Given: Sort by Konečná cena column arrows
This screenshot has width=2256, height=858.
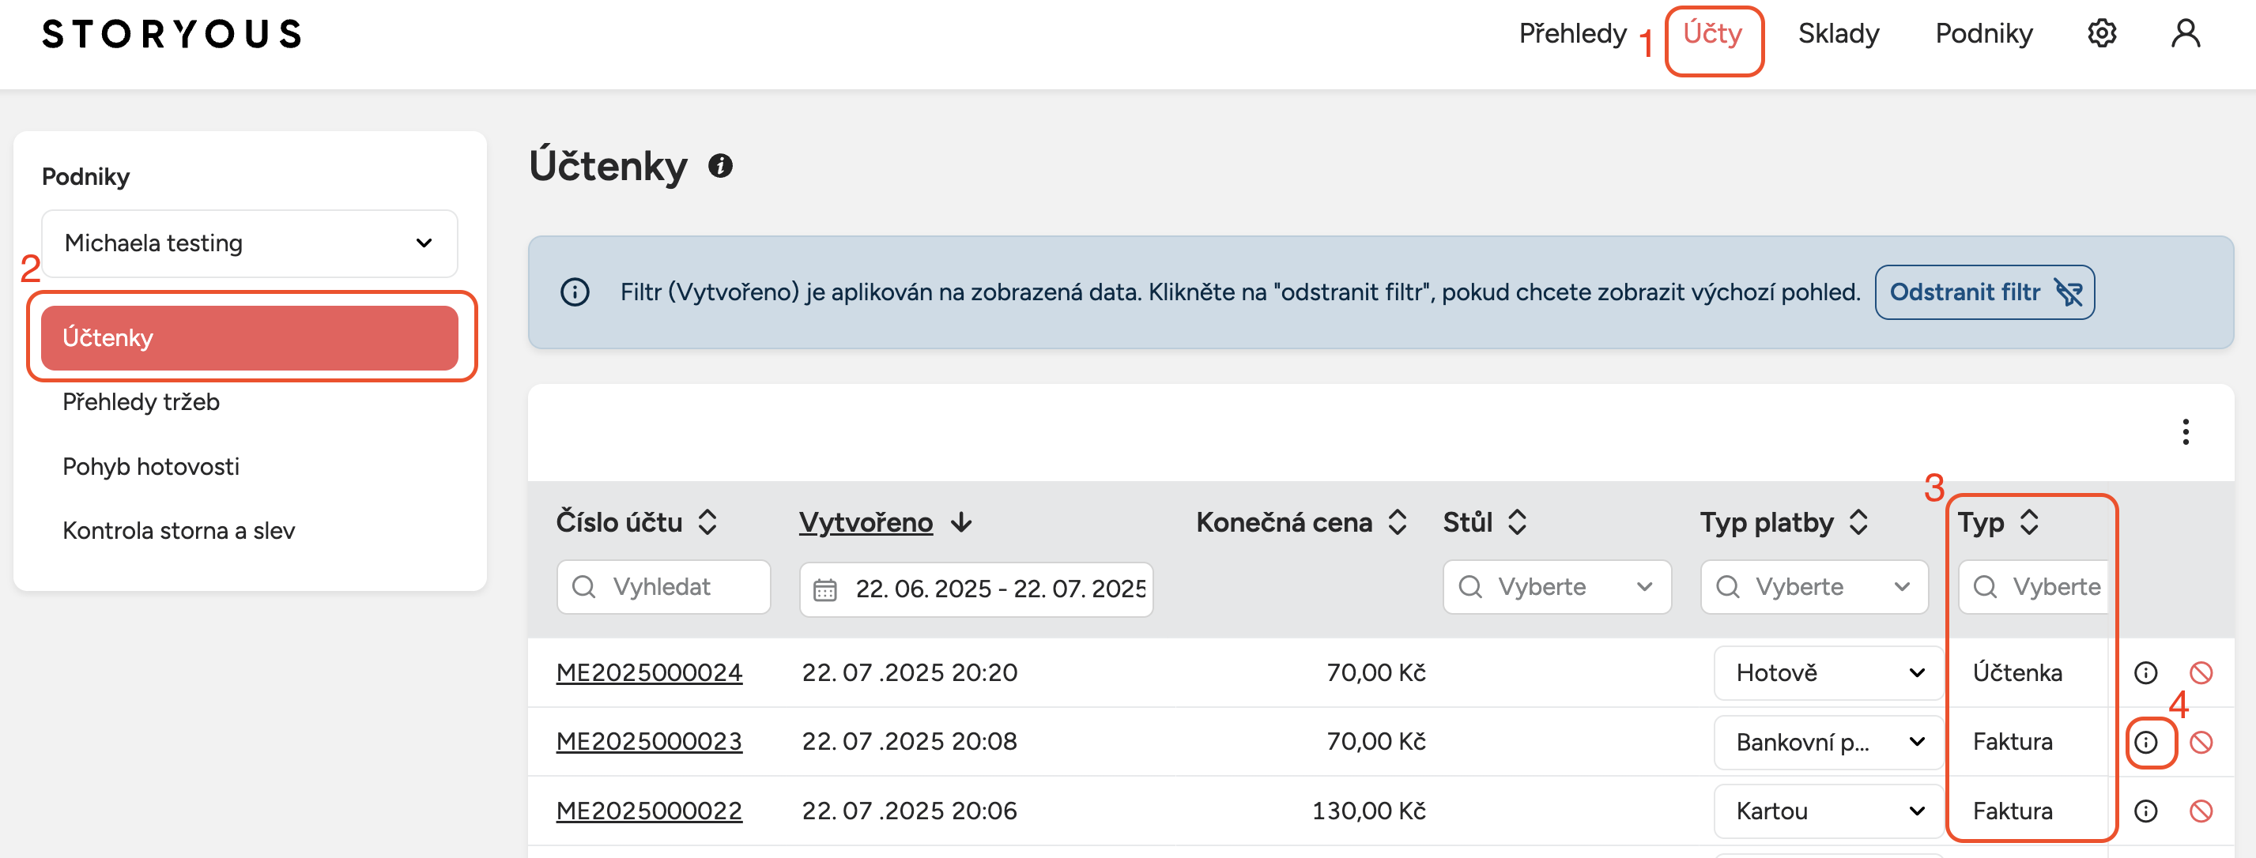Looking at the screenshot, I should point(1398,523).
